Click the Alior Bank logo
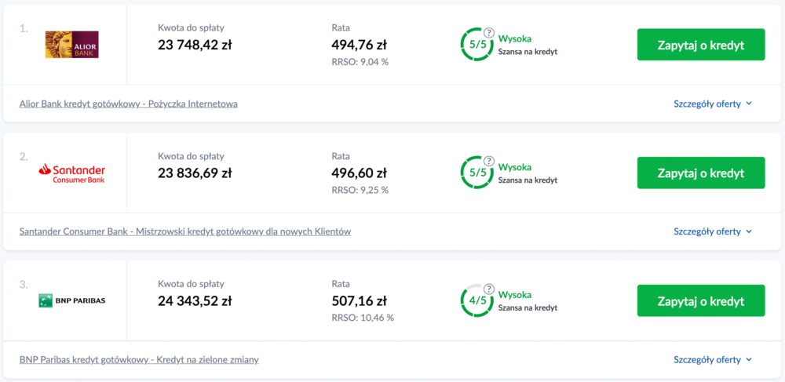 (x=71, y=45)
